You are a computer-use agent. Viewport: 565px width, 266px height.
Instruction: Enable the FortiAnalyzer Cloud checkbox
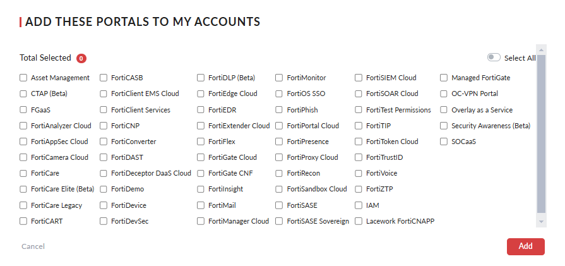click(x=23, y=126)
